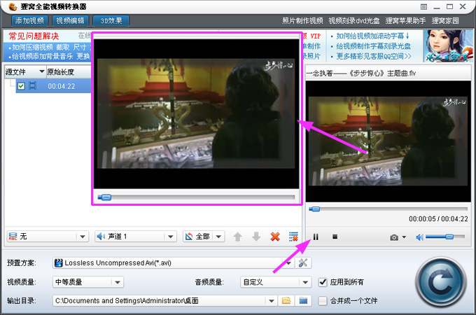The image size is (476, 315).
Task: Click the game advertisement thumbnail
Action: click(448, 45)
